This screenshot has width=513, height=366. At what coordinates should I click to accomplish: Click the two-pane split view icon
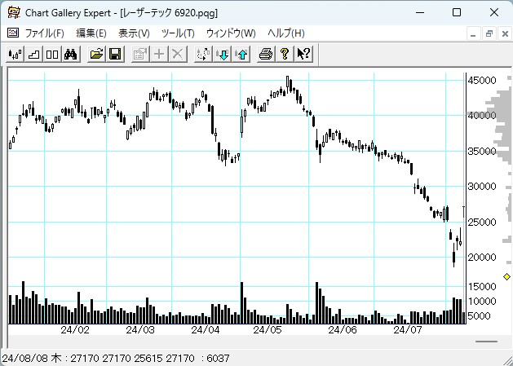(x=51, y=54)
